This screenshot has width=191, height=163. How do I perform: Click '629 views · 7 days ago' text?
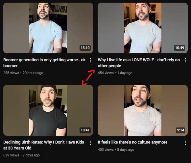click(21, 155)
